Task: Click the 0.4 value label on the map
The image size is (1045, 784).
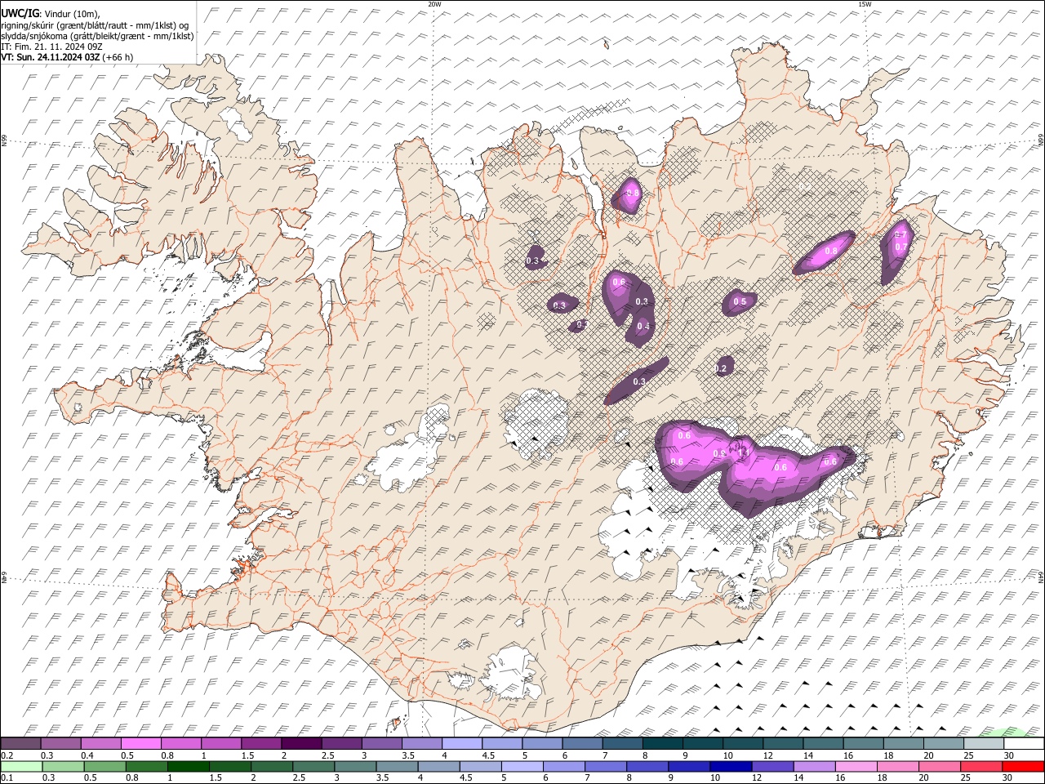Action: coord(643,327)
